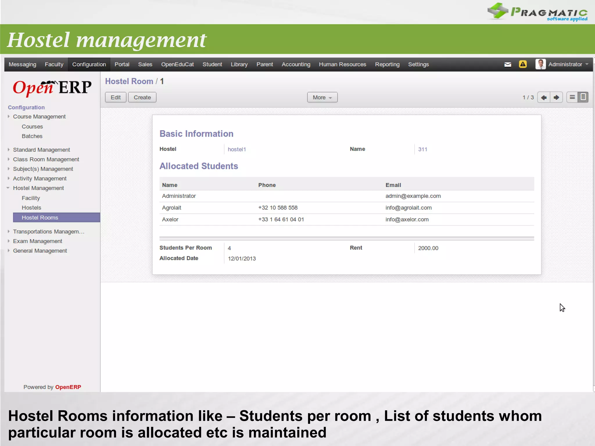Sort by Name column header

tap(170, 185)
